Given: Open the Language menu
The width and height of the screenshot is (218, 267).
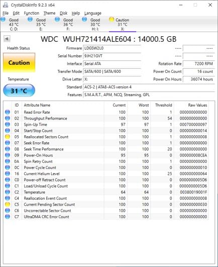Looking at the screenshot, I should (93, 13).
